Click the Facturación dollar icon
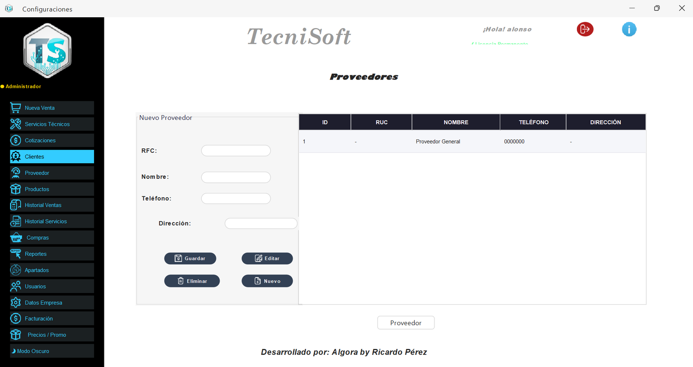The image size is (693, 367). [16, 319]
